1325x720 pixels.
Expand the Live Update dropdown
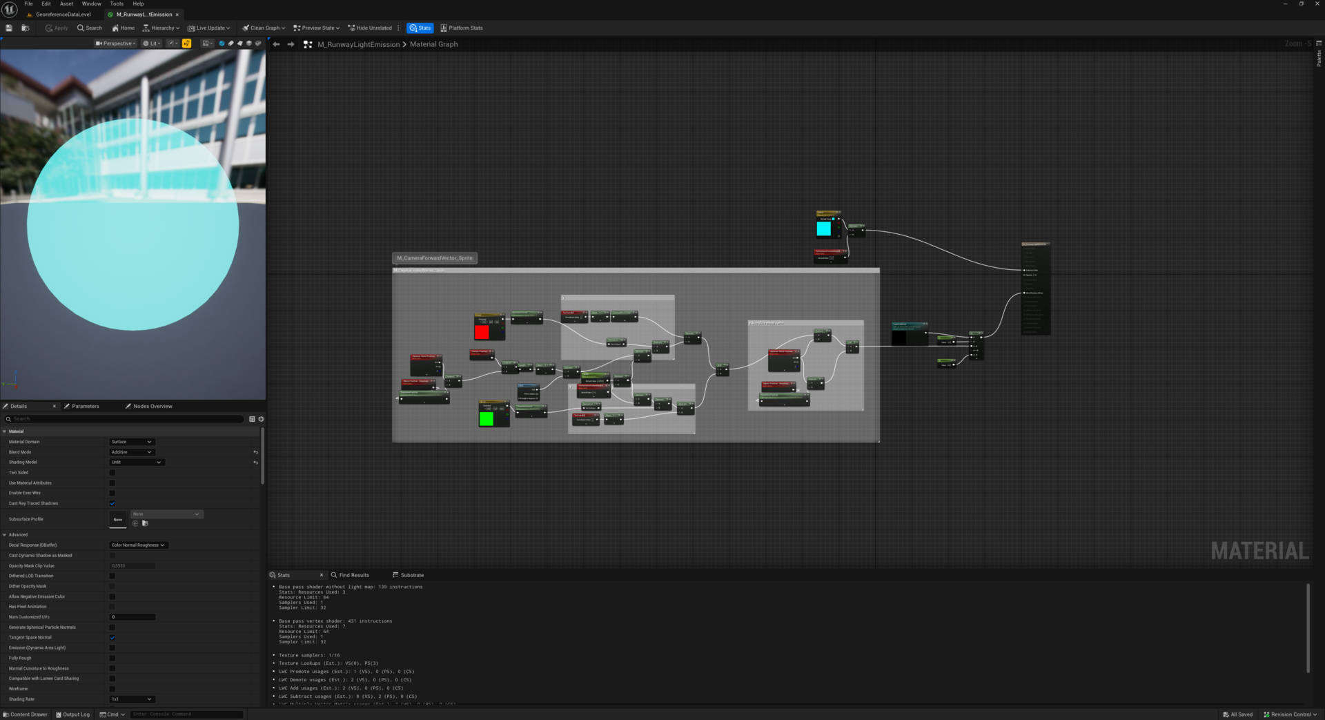209,28
